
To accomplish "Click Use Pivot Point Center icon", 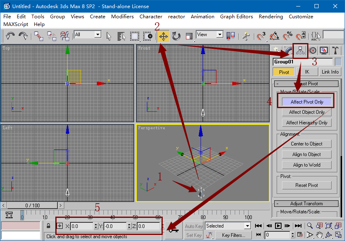I will (231, 36).
